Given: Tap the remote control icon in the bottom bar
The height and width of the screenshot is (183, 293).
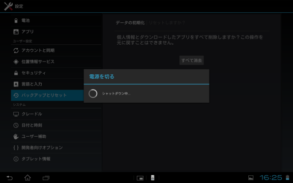Looking at the screenshot, I should [153, 178].
